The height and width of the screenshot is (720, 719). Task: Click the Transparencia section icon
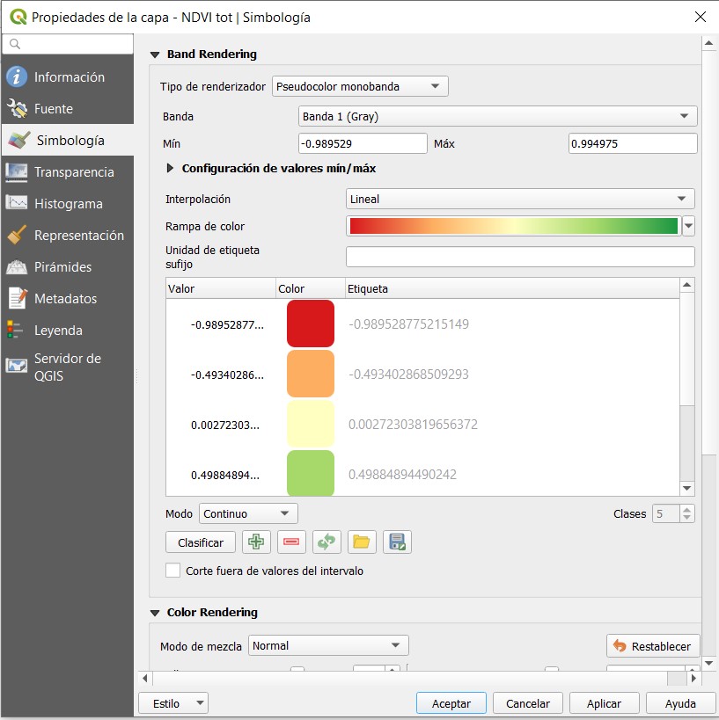[x=17, y=172]
